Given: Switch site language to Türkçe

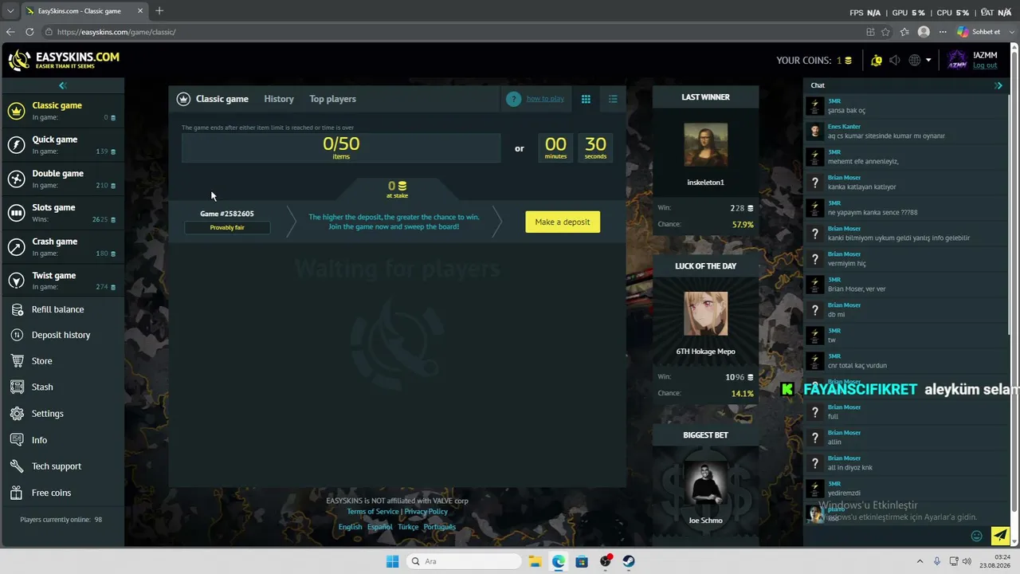Looking at the screenshot, I should click(x=408, y=527).
